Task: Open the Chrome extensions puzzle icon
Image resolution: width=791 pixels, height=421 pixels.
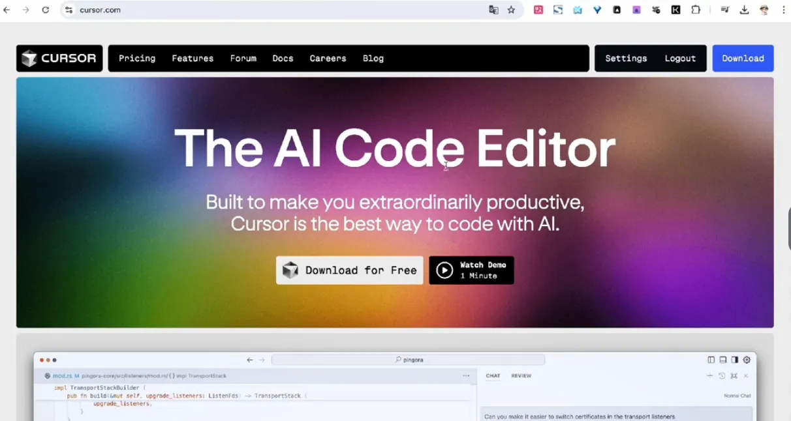Action: click(696, 10)
